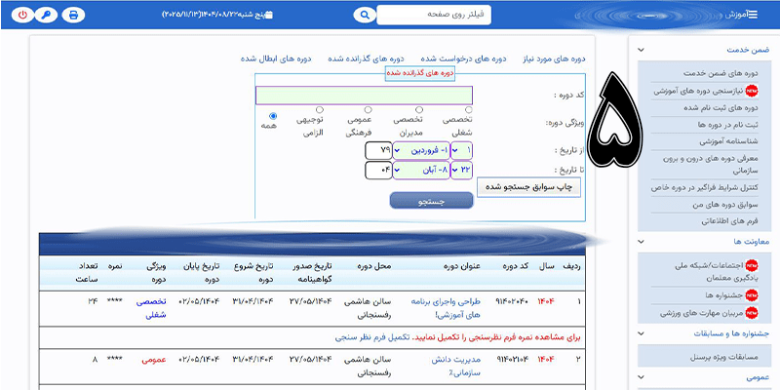Click the key change-password icon

click(x=48, y=15)
